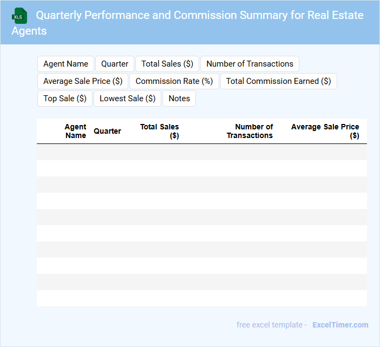Image resolution: width=380 pixels, height=347 pixels.
Task: Open the ExcelTimer.com link
Action: 340,325
